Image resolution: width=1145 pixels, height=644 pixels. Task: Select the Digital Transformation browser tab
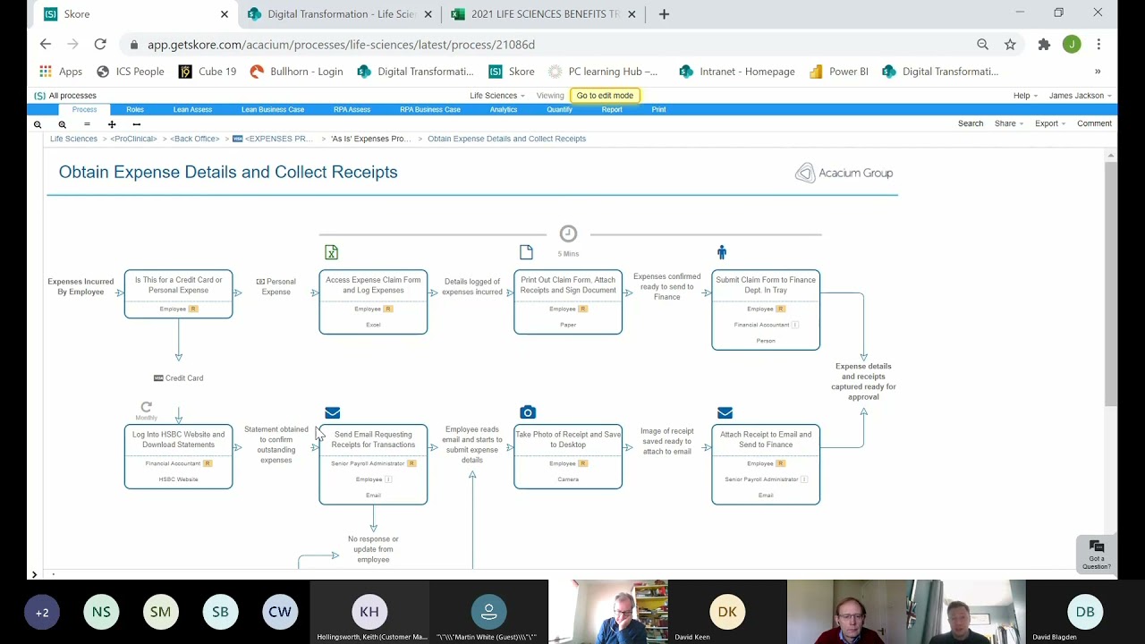[x=342, y=14]
